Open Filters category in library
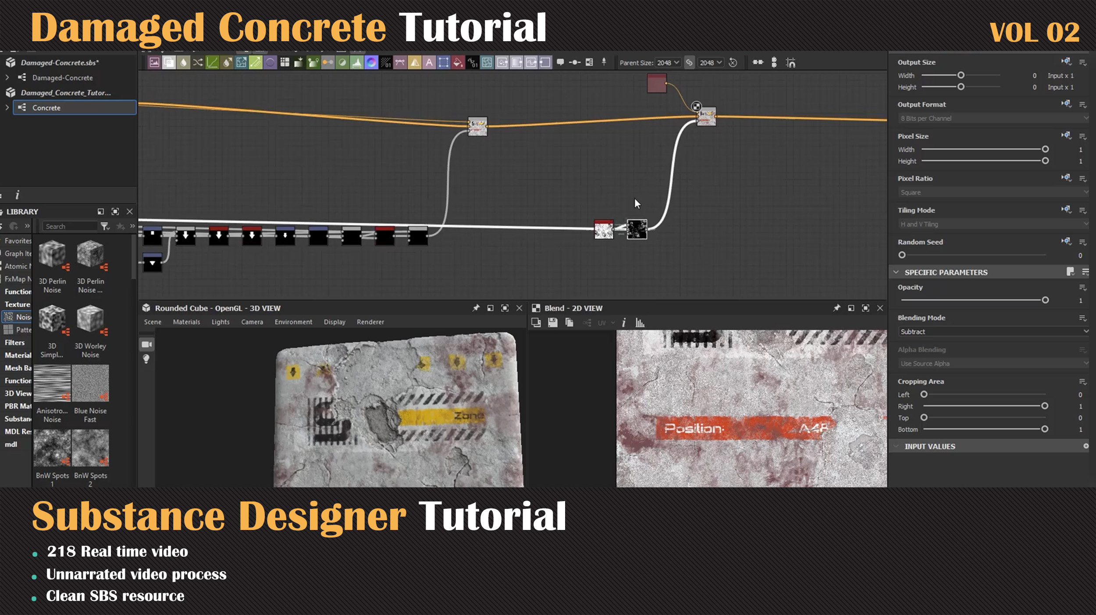This screenshot has height=615, width=1096. tap(14, 343)
